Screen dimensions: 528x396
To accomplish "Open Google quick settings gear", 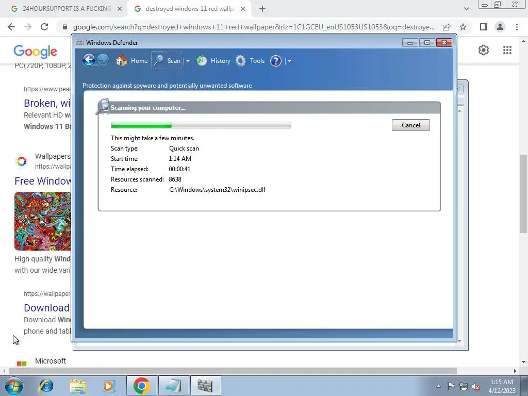I will point(484,50).
